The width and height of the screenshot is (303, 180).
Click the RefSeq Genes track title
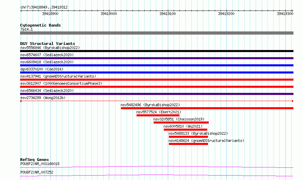(34, 160)
